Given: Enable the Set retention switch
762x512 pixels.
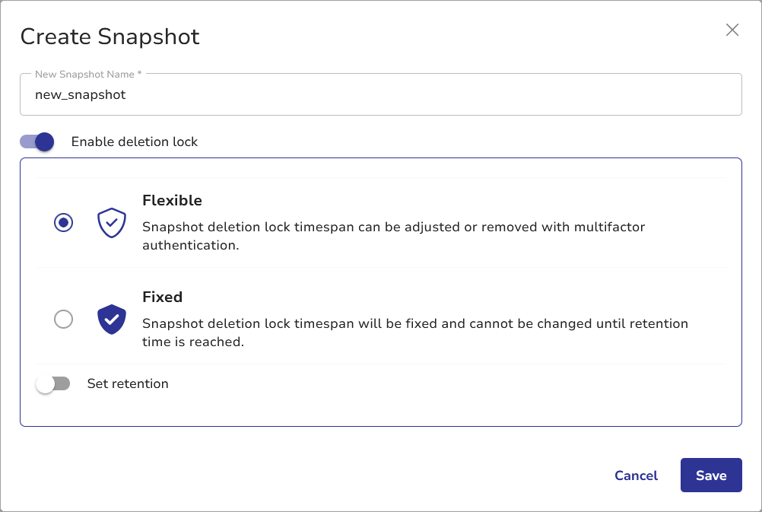Looking at the screenshot, I should tap(53, 384).
